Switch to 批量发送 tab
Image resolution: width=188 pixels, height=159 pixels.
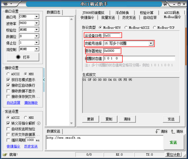point(108,18)
